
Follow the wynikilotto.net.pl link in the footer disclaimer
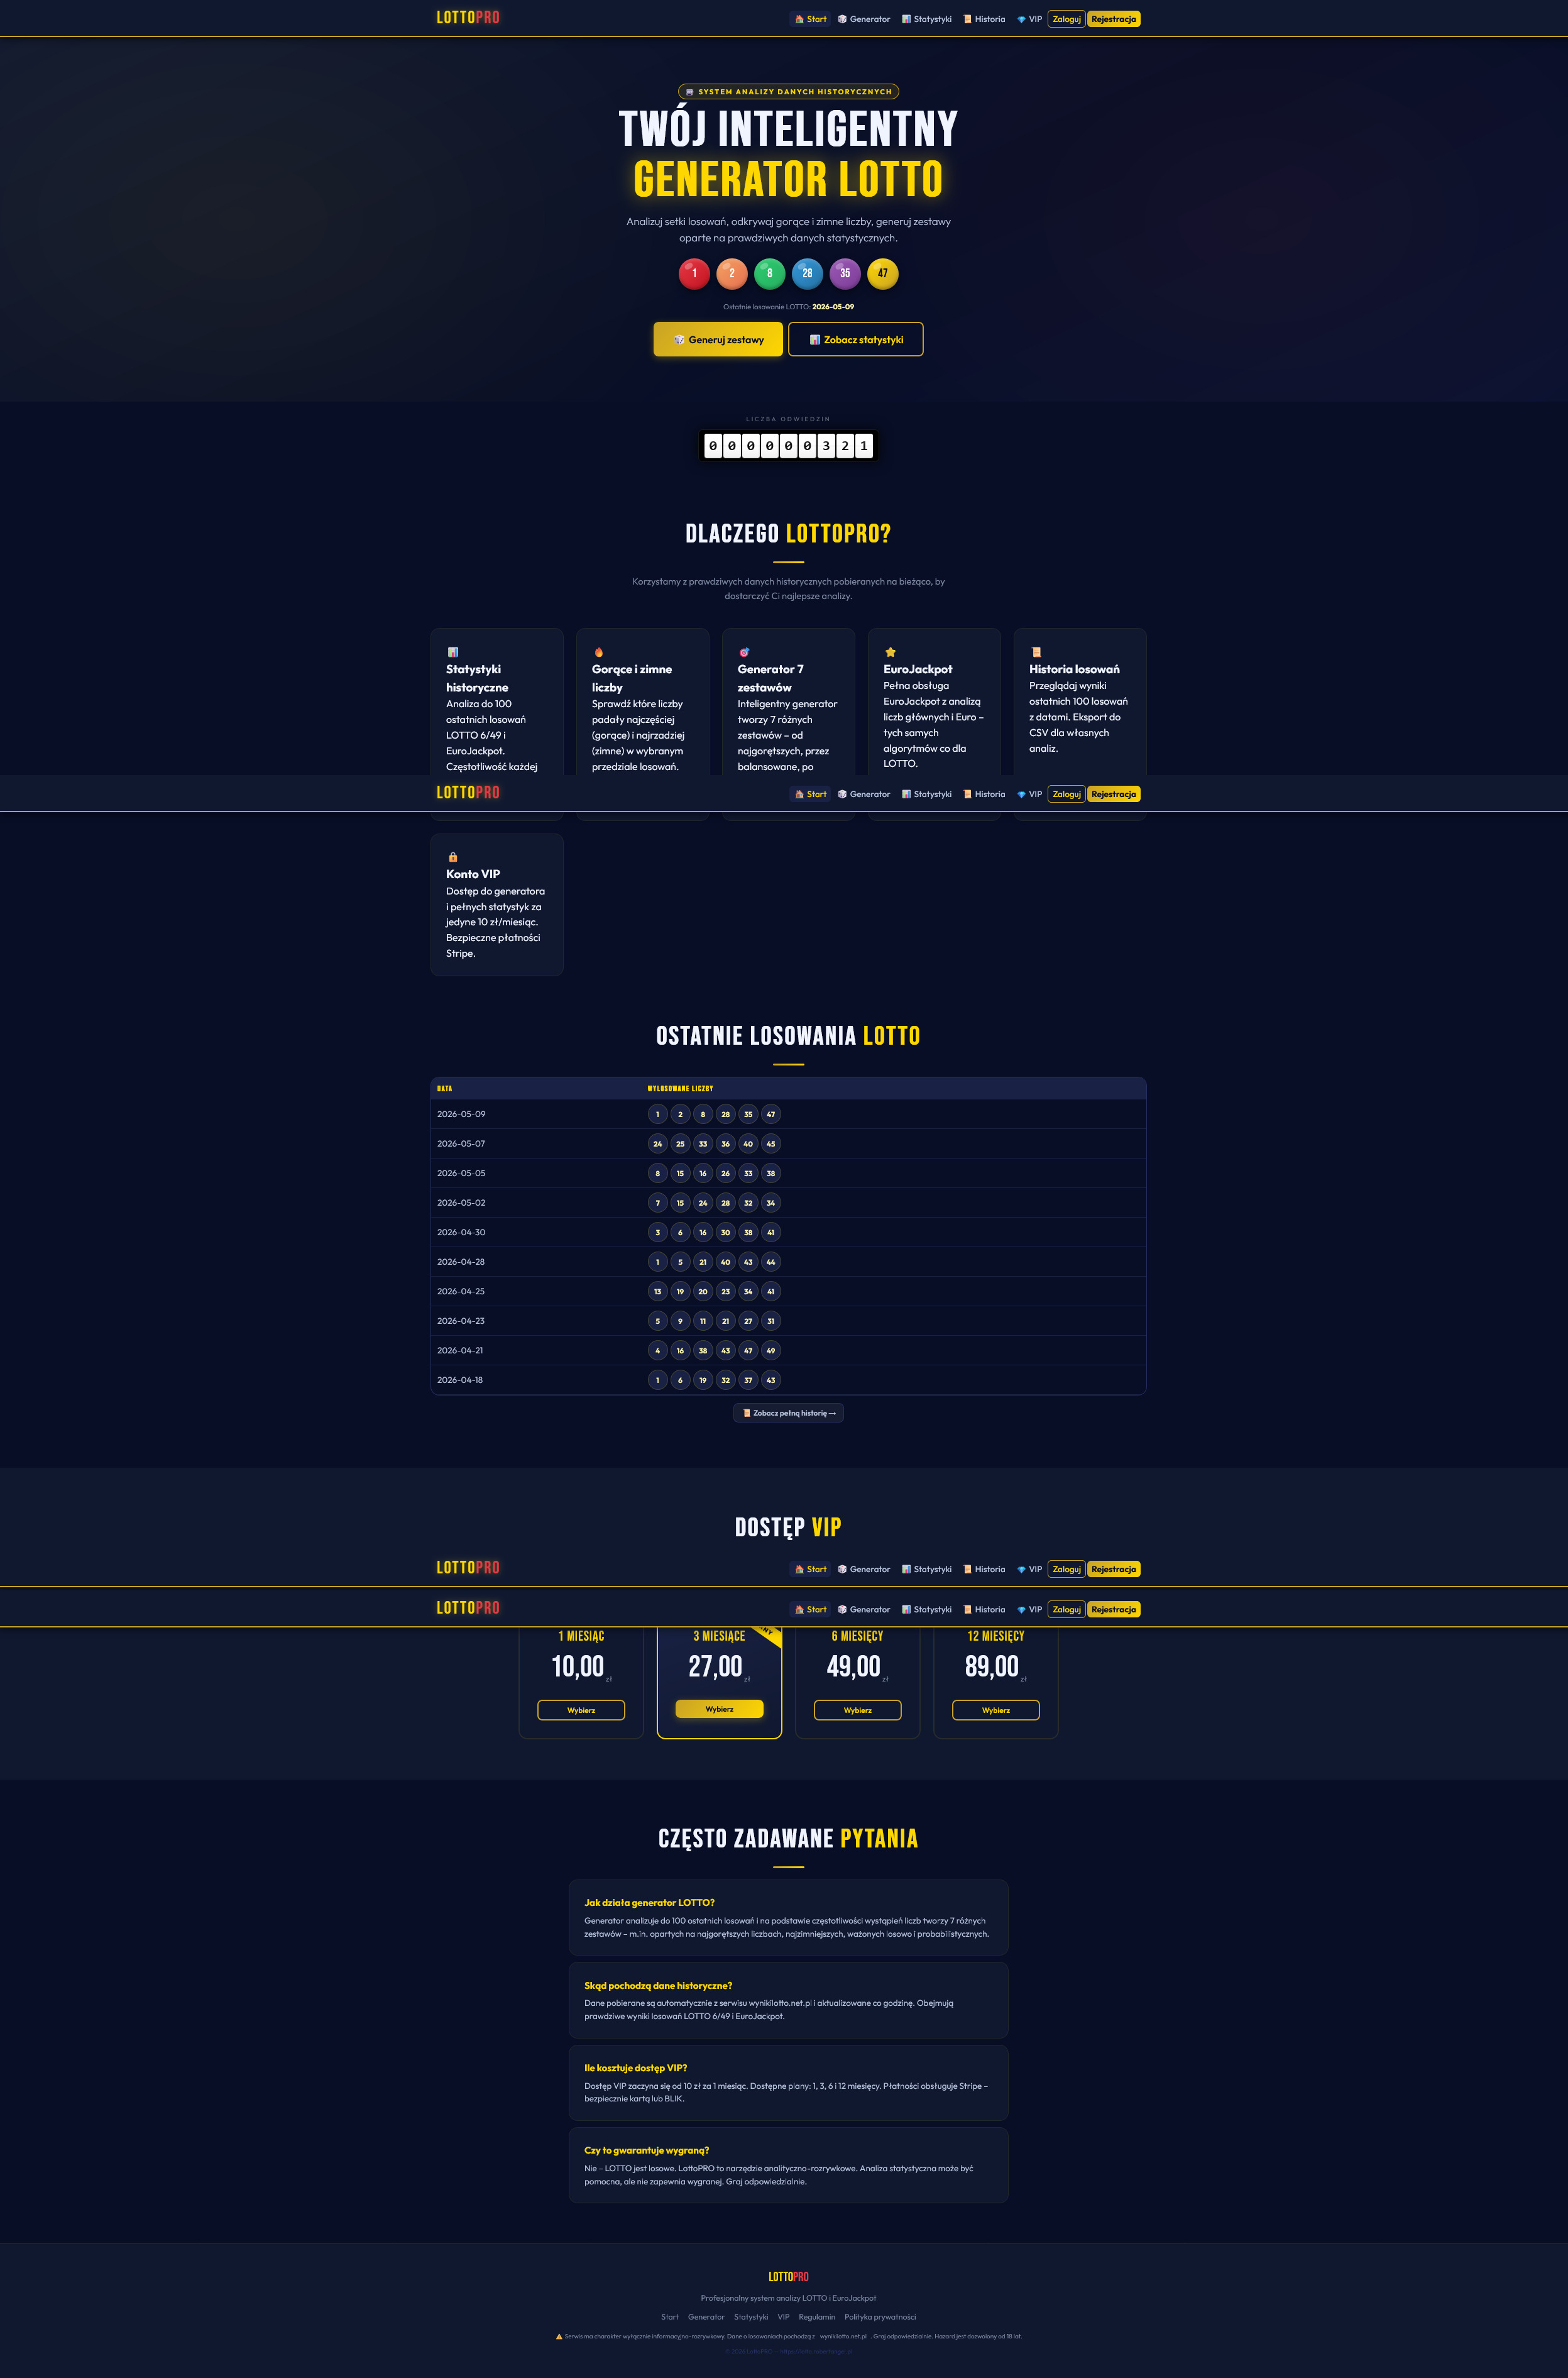coord(843,2336)
